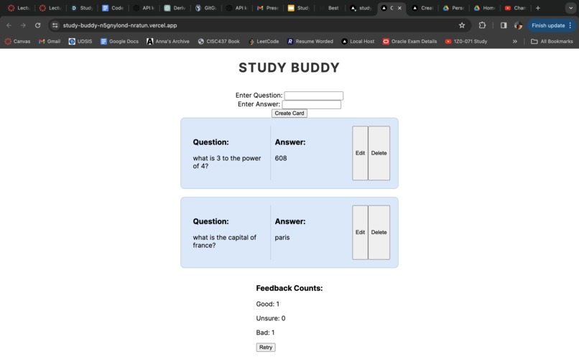
Task: Open the Resume Worded bookmark
Action: coord(310,42)
